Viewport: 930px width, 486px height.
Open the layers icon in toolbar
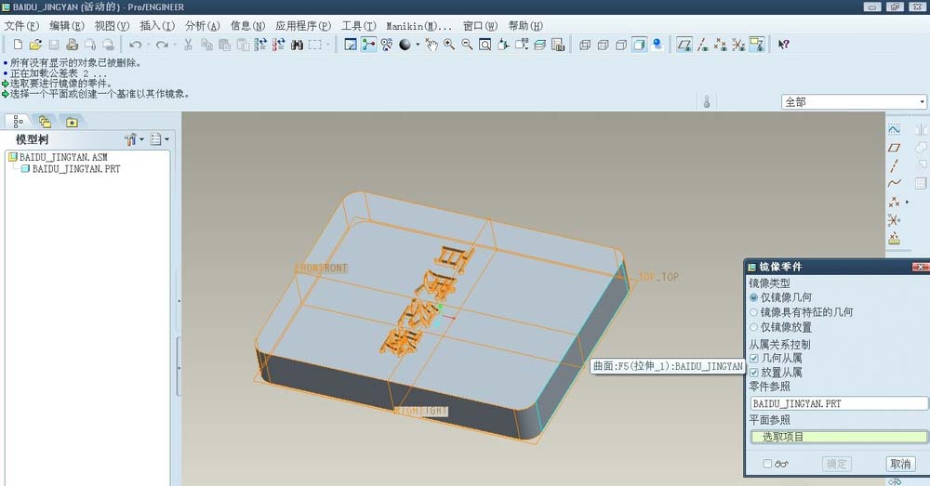[x=539, y=45]
